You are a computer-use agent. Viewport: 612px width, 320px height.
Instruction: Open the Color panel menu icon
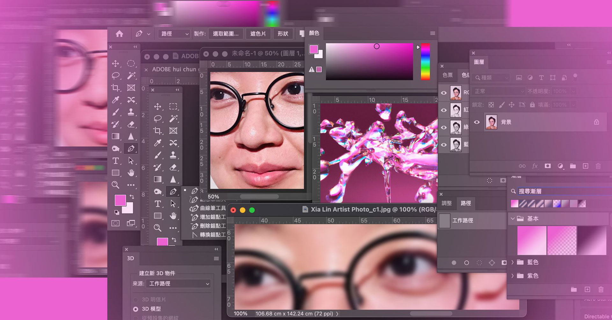pyautogui.click(x=433, y=33)
